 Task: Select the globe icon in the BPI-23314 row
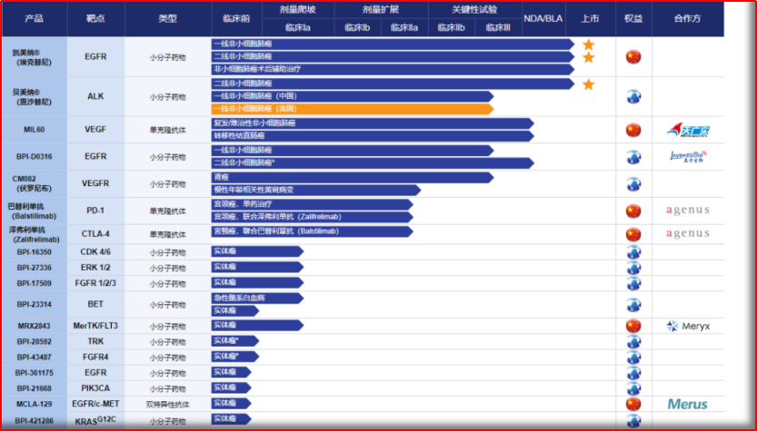pos(633,304)
